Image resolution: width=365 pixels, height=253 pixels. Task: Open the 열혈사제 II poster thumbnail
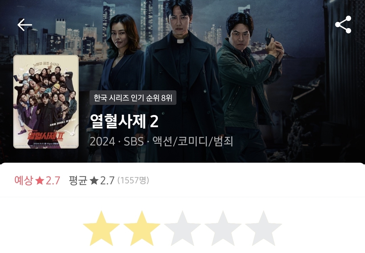pos(46,101)
